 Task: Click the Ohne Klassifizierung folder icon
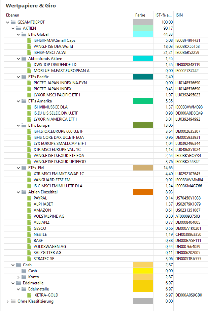click(13, 301)
